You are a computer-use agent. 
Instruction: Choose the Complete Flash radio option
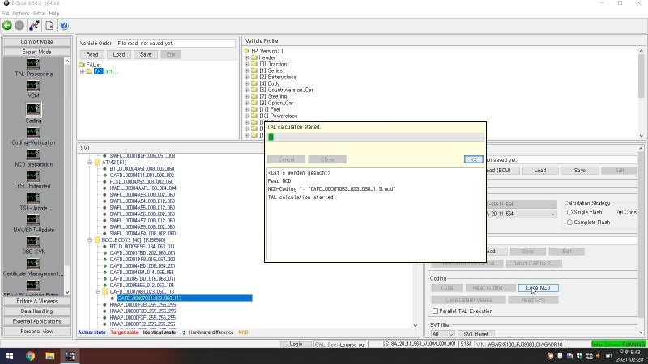569,222
